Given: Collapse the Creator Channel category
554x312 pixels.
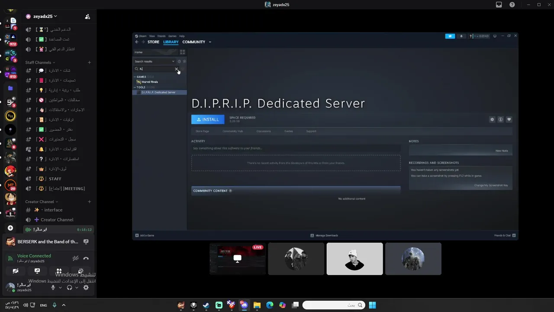Looking at the screenshot, I should click(42, 201).
